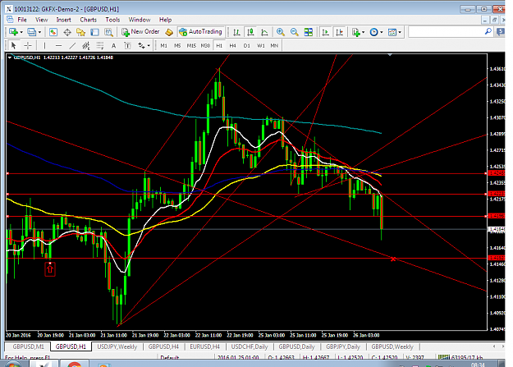Screen dimensions: 513x367
Task: Switch timeframe to M1
Action: [163, 45]
